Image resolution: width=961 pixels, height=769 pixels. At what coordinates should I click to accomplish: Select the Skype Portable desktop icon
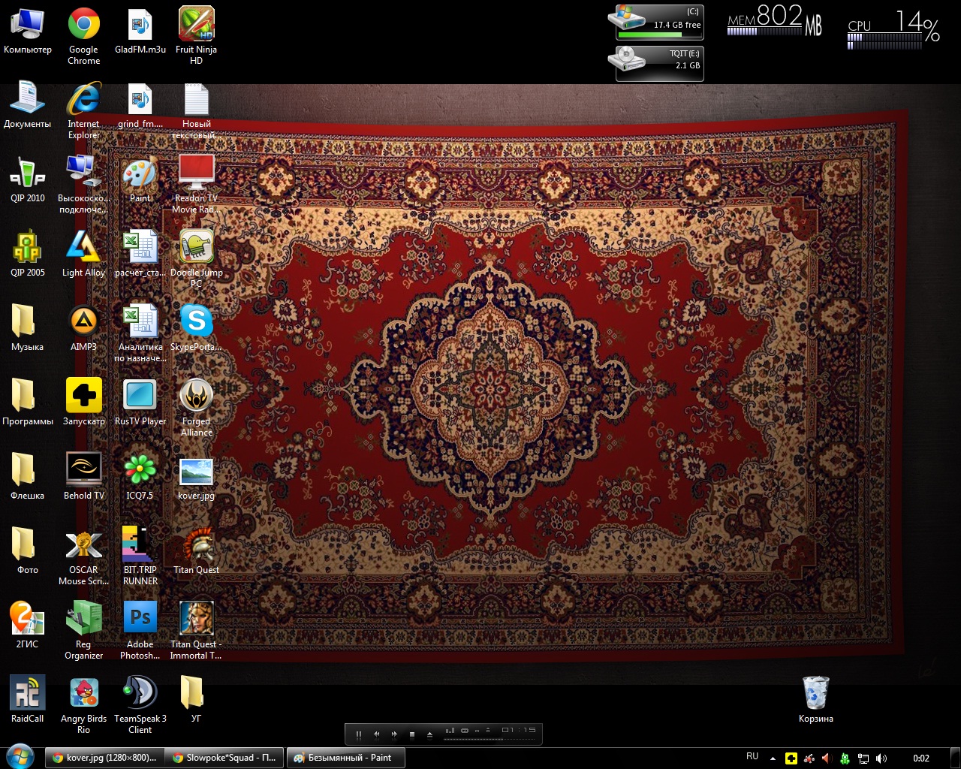pyautogui.click(x=196, y=322)
